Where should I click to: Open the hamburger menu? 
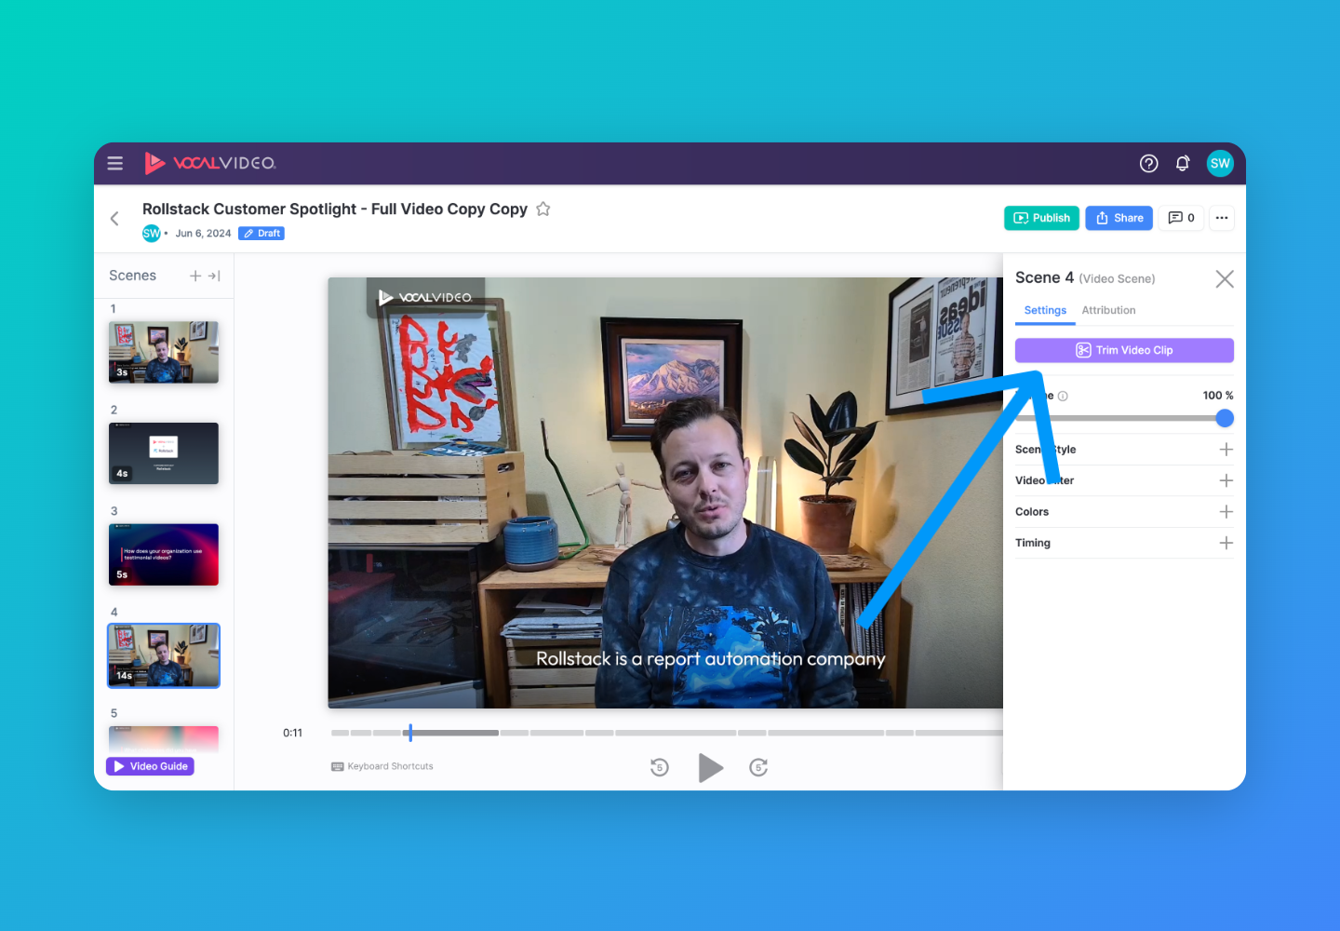point(115,163)
